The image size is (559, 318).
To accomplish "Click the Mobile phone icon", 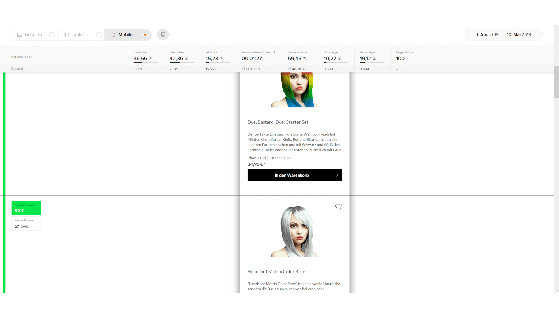I will coord(113,35).
